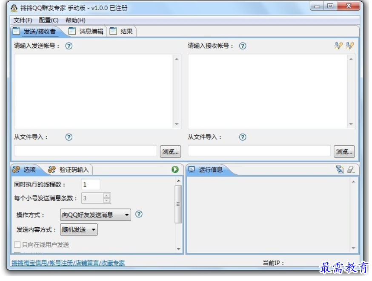Viewport: 372px width, 281px height.
Task: Maximize the 铭铭QQ群发专家 window
Action: click(x=330, y=6)
